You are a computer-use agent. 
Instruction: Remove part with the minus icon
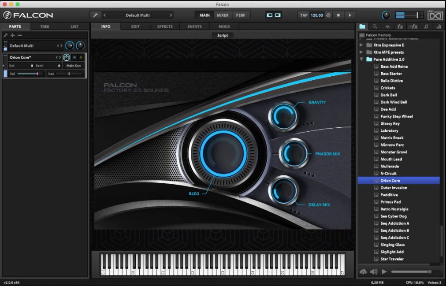click(20, 35)
